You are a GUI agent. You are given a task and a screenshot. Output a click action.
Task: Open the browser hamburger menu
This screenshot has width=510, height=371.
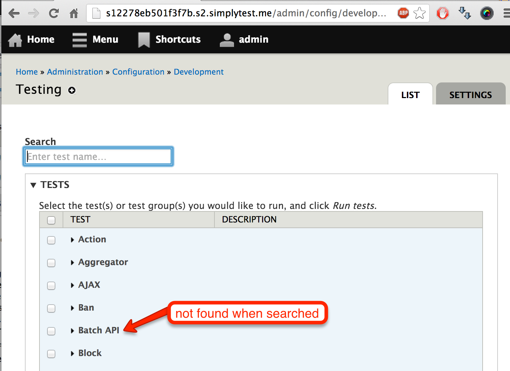click(x=506, y=13)
